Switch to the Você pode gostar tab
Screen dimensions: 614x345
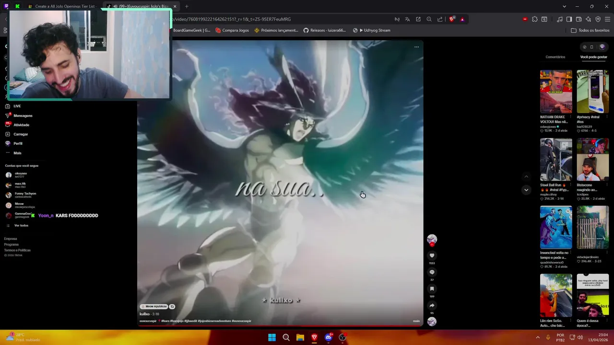593,57
